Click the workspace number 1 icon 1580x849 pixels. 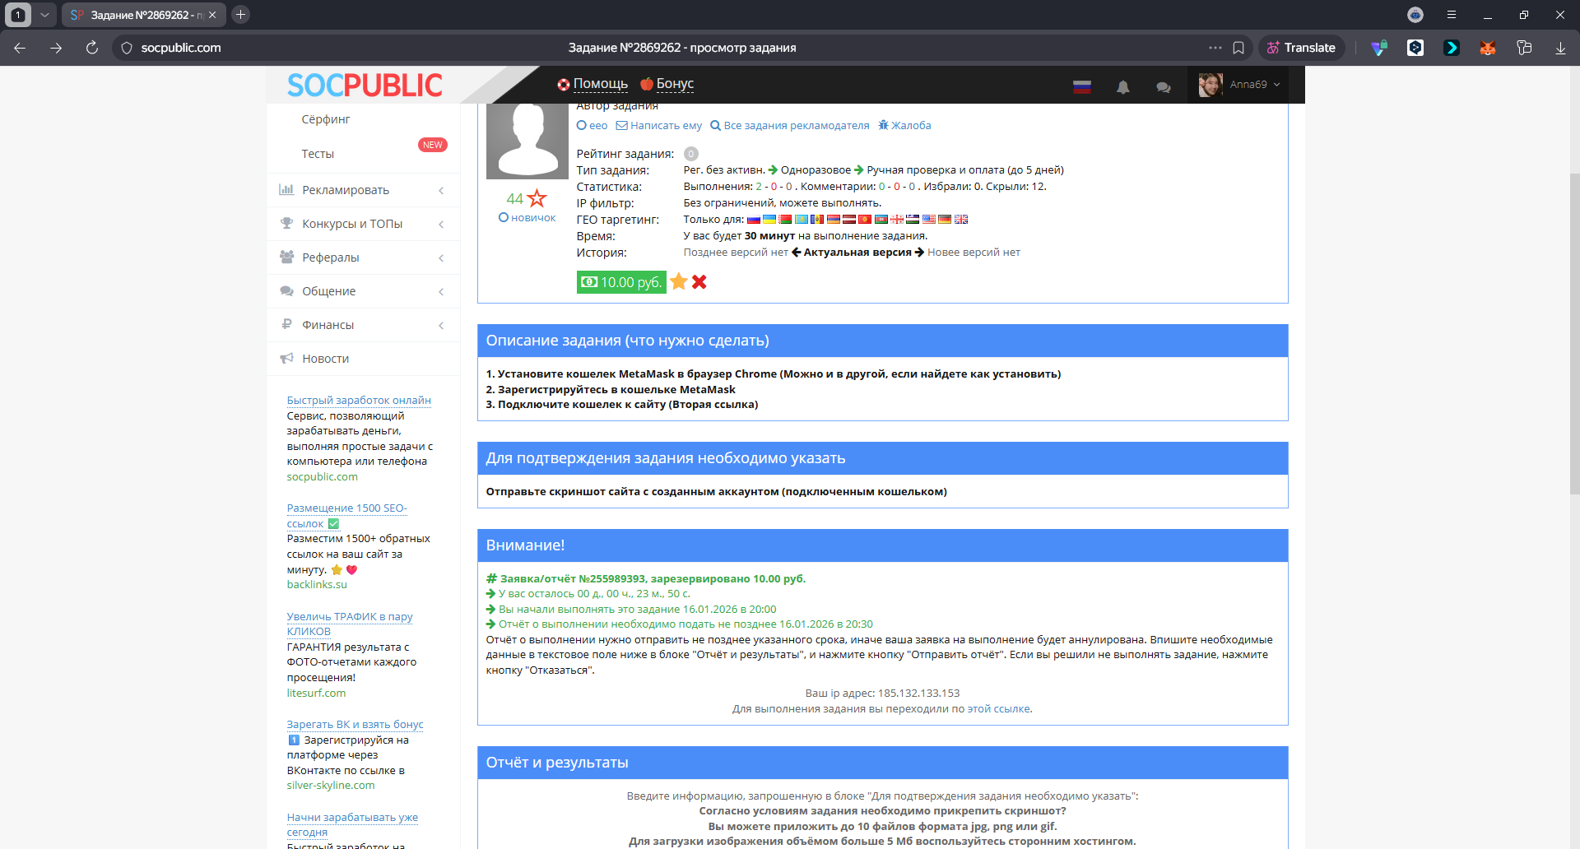tap(18, 15)
